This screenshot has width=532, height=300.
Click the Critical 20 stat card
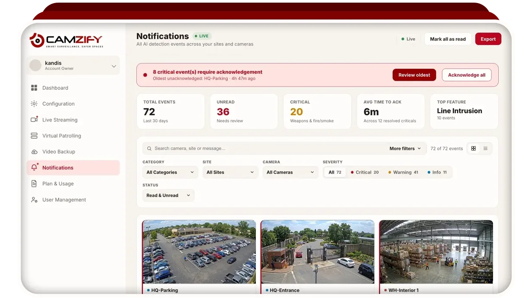(317, 111)
